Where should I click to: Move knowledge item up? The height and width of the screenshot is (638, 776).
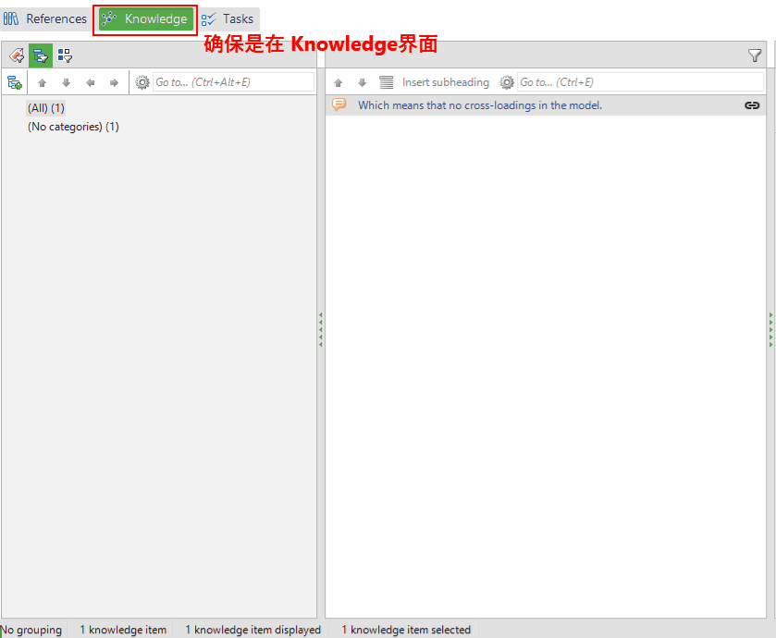click(338, 82)
